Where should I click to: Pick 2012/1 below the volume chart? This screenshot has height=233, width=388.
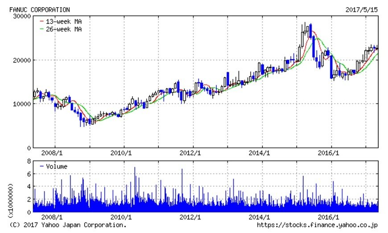[x=193, y=217]
